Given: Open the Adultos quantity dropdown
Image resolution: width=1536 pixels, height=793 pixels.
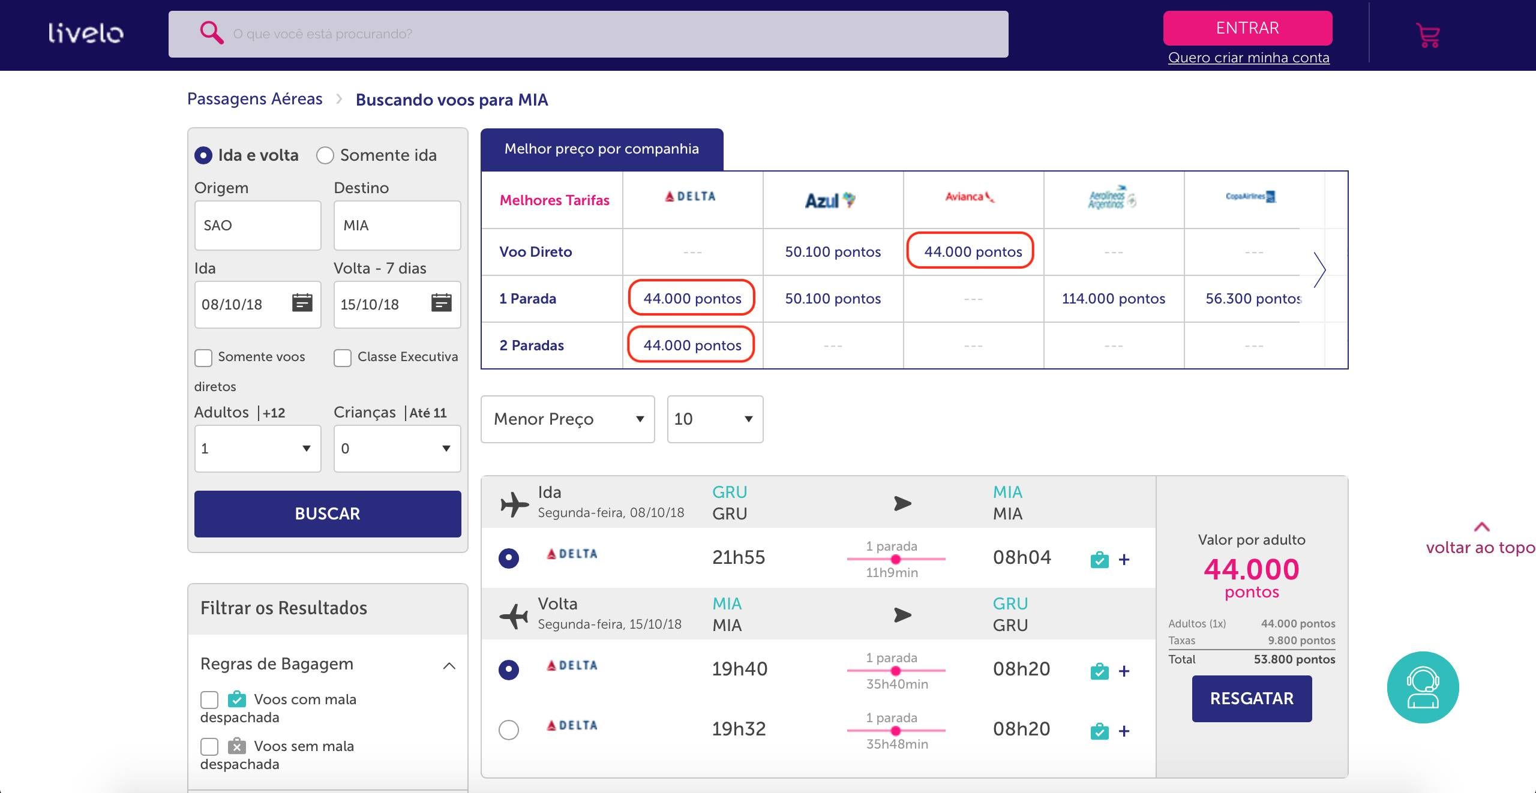Looking at the screenshot, I should click(x=258, y=449).
